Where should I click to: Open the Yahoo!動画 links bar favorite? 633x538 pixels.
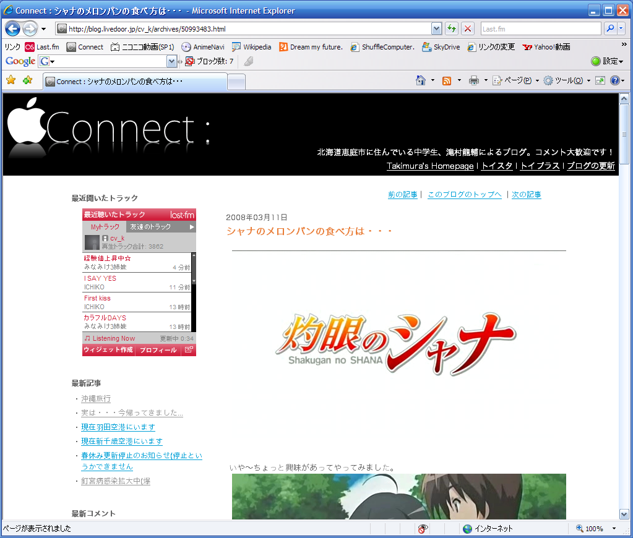(x=546, y=47)
